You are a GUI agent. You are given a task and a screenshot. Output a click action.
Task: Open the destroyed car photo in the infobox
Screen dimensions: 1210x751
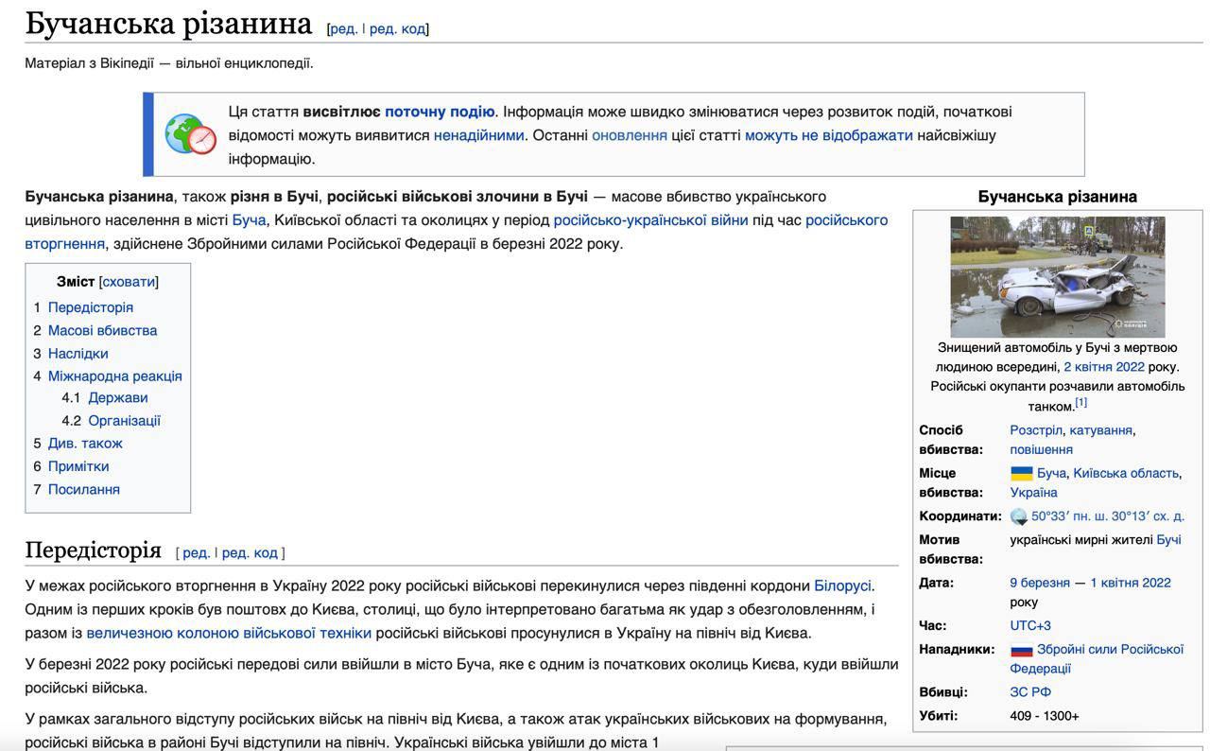pyautogui.click(x=1057, y=276)
